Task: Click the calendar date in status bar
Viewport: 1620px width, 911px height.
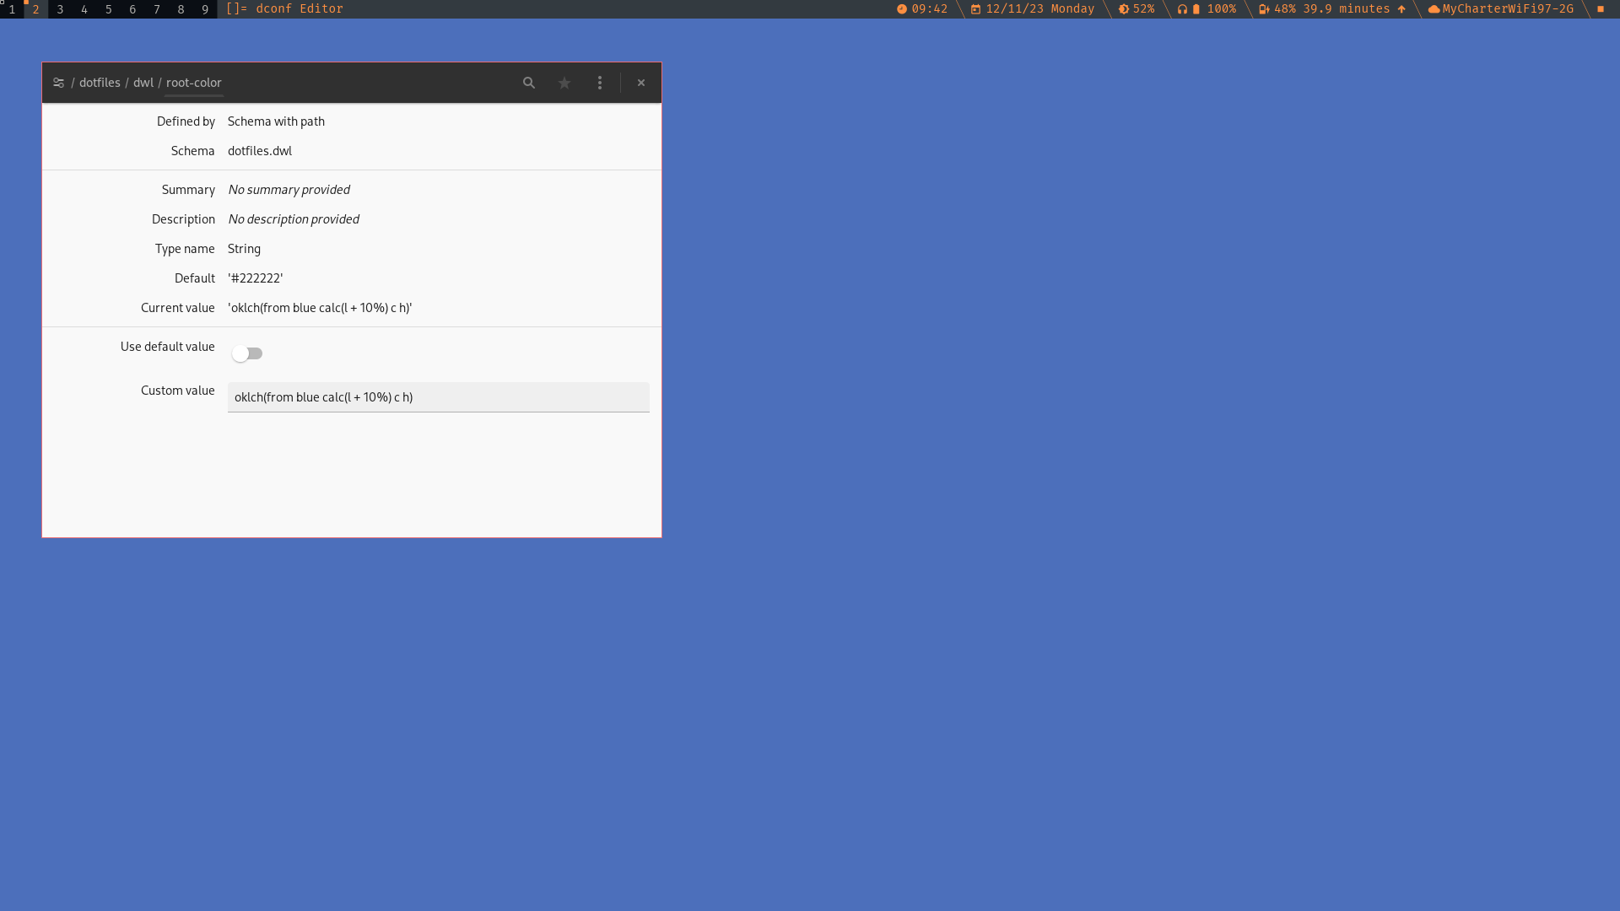Action: point(1039,8)
